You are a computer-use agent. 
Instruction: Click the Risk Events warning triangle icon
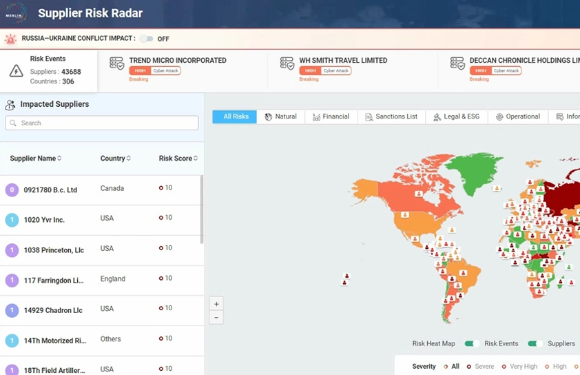[16, 70]
